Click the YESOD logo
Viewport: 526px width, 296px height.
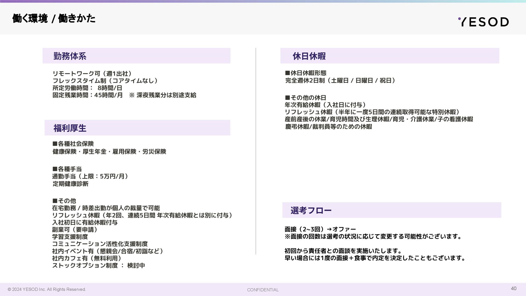[484, 22]
